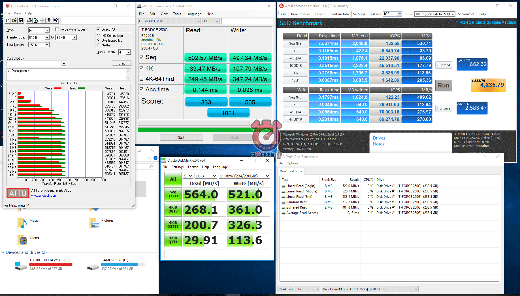Image resolution: width=520 pixels, height=296 pixels.
Task: Open the Theme menu in CrystalDiskMark
Action: 193,167
